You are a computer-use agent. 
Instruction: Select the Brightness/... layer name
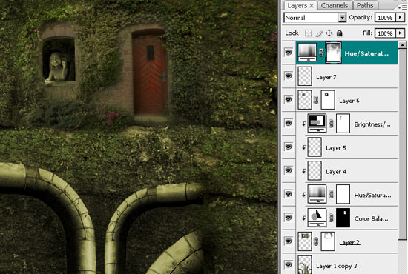point(372,124)
